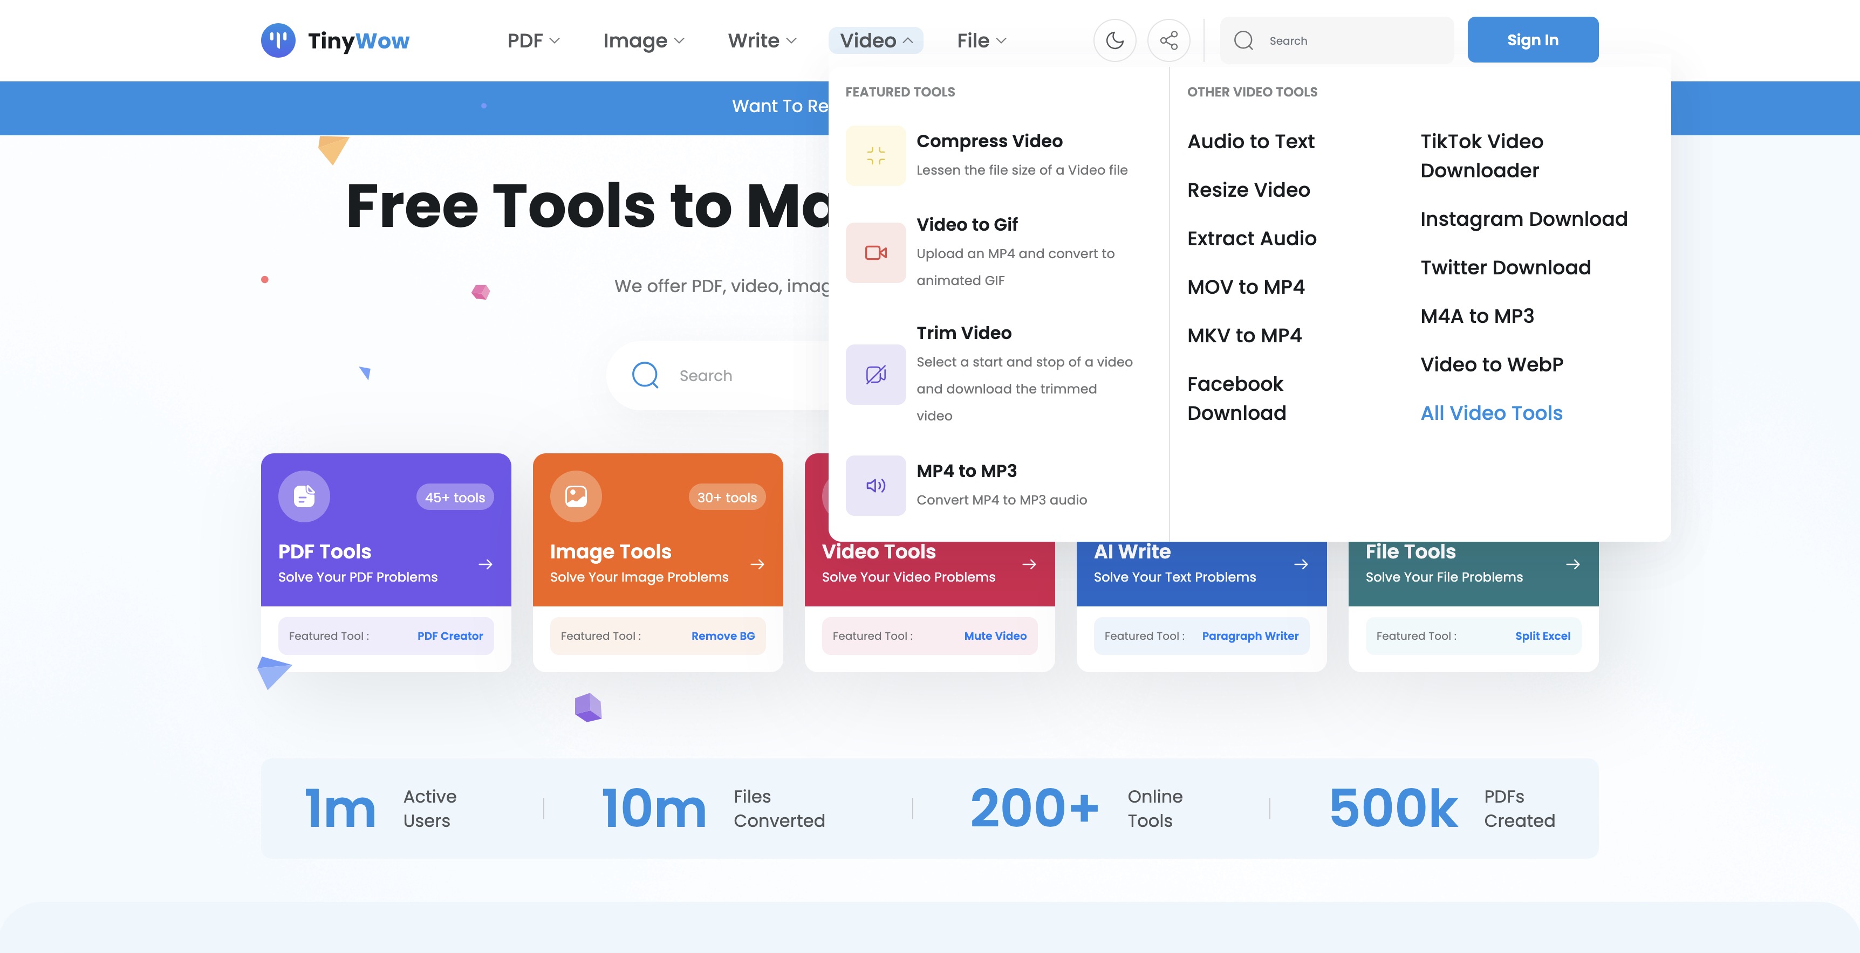The width and height of the screenshot is (1860, 953).
Task: Select Resize Video
Action: click(x=1248, y=190)
